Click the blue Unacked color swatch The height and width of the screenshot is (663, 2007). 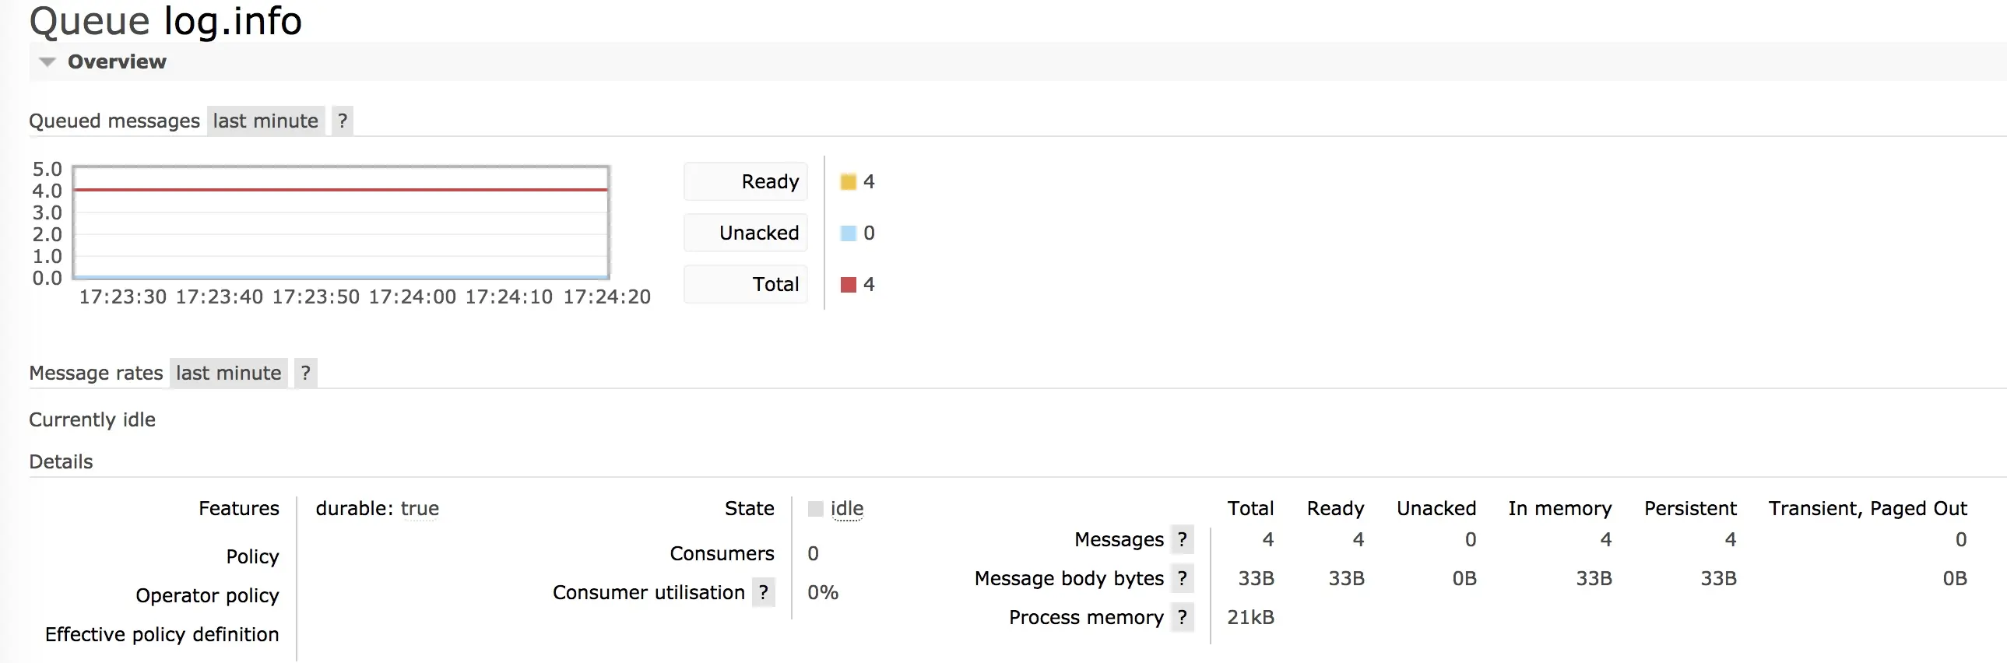tap(849, 233)
